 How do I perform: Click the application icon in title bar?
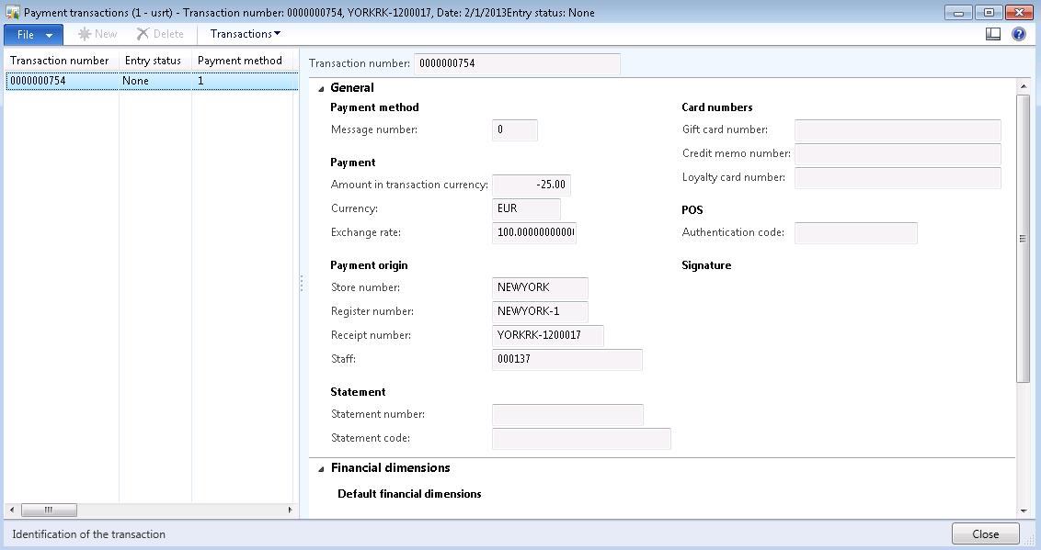(x=12, y=12)
